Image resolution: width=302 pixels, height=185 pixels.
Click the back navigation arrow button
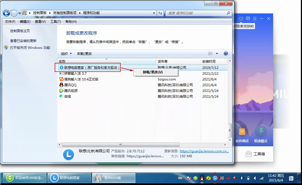(x=6, y=13)
